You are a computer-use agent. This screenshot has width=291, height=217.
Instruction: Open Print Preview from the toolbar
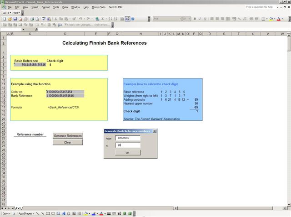tap(37, 19)
